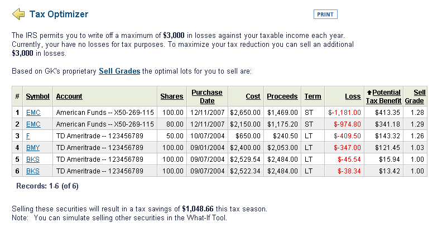Sort by Loss column header

tap(353, 96)
